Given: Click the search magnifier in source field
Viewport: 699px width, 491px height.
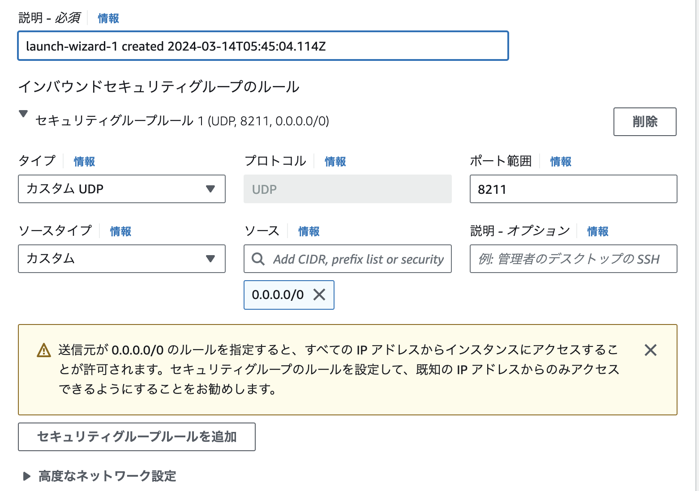Looking at the screenshot, I should point(258,259).
